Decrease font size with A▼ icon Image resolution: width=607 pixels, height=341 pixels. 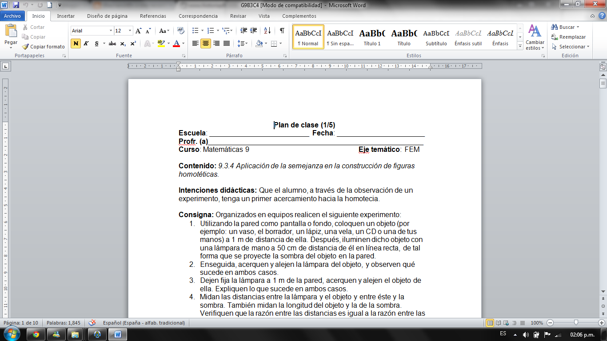[x=149, y=31]
